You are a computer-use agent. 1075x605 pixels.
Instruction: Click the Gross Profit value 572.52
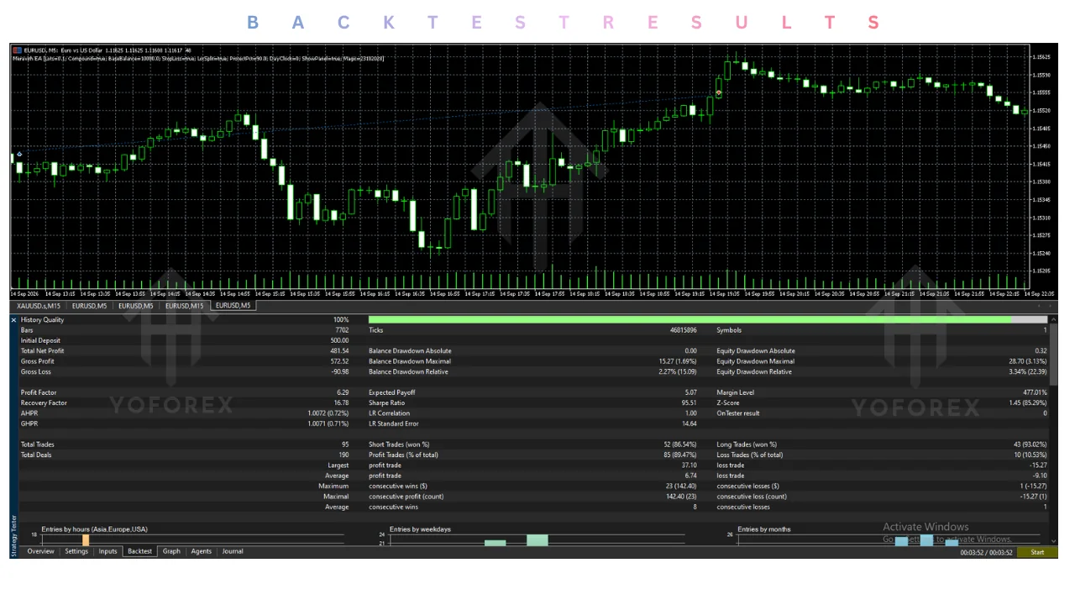[339, 361]
